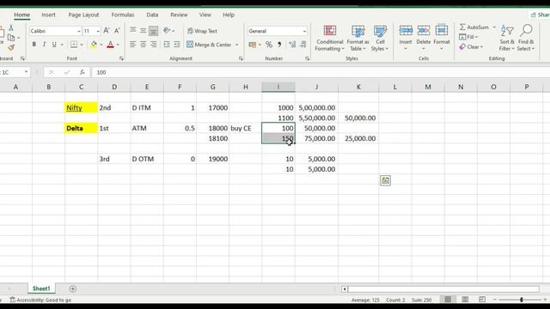
Task: Toggle Bottom Align button
Action: click(x=153, y=31)
